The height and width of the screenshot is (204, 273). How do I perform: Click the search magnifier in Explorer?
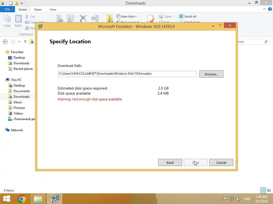click(x=266, y=42)
